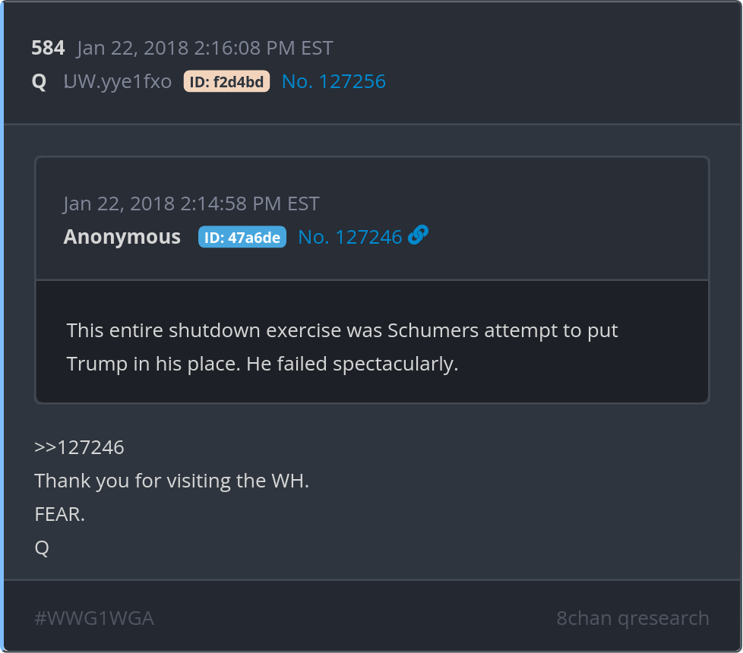Open post link No. 127256

pyautogui.click(x=334, y=81)
